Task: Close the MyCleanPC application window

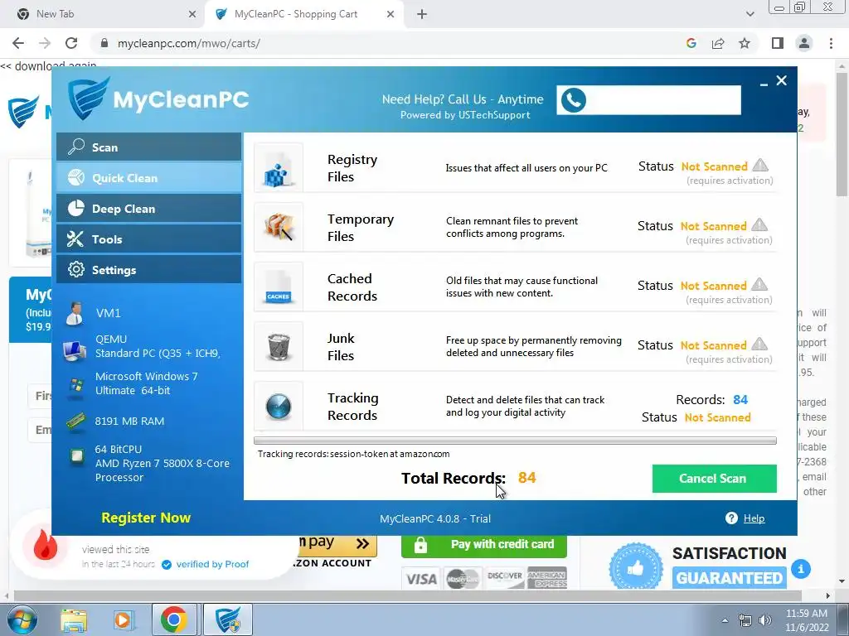Action: (x=781, y=80)
